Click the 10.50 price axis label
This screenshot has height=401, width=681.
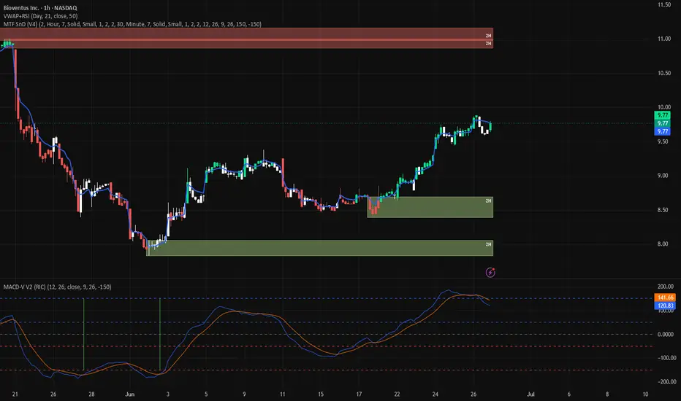pos(664,73)
